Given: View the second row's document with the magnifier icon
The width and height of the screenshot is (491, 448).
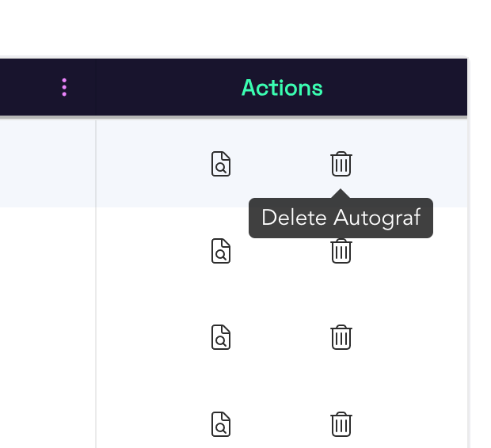Looking at the screenshot, I should pos(221,251).
